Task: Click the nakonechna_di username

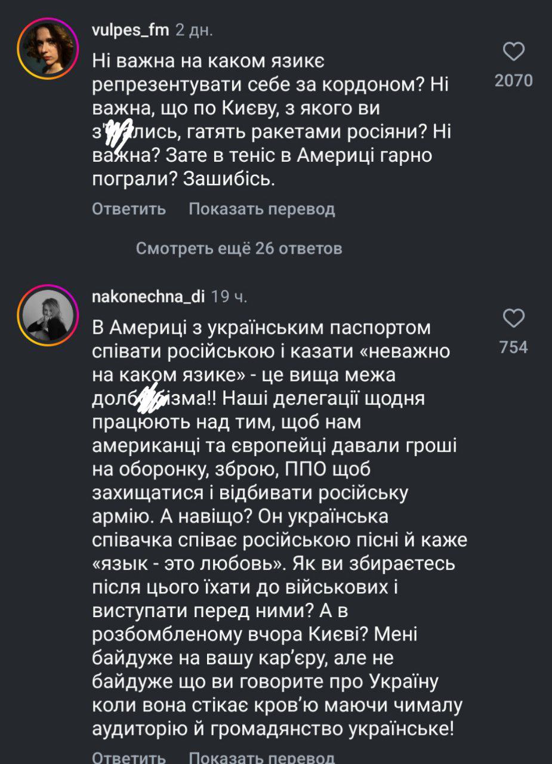Action: 149,297
